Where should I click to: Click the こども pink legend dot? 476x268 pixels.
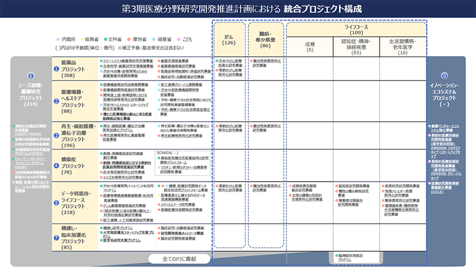[179, 39]
